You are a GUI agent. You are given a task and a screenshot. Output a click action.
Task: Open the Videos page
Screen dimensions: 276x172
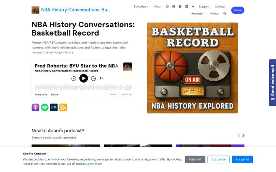(214, 13)
